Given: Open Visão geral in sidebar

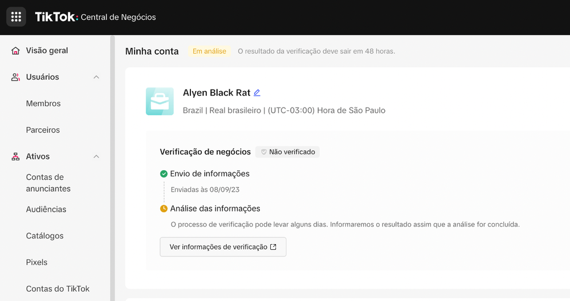Looking at the screenshot, I should pos(47,51).
